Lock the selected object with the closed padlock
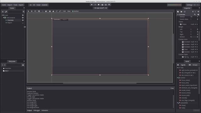201x113 pixels. coord(50,11)
